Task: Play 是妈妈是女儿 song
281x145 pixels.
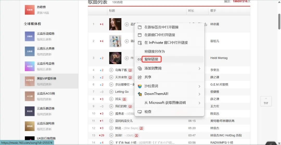Action: click(111, 121)
